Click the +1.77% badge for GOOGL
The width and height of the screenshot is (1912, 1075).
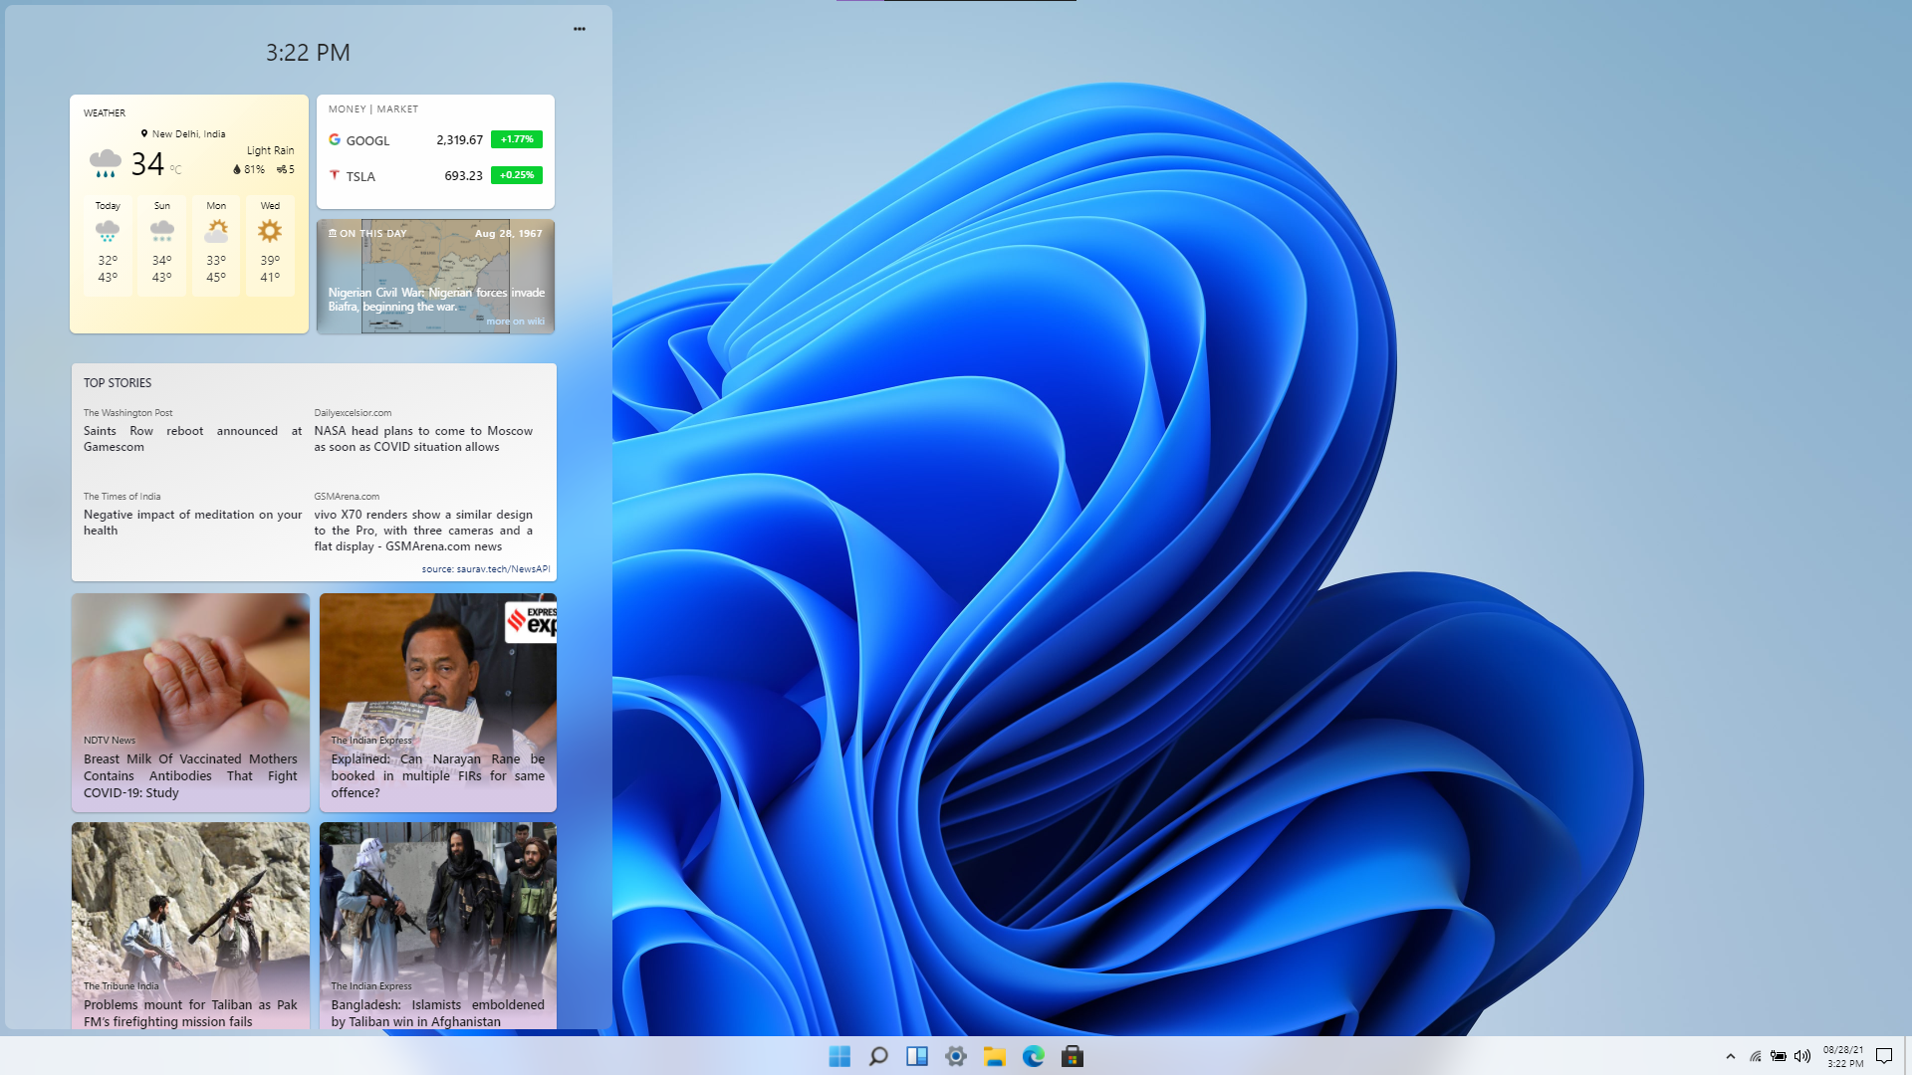[517, 139]
